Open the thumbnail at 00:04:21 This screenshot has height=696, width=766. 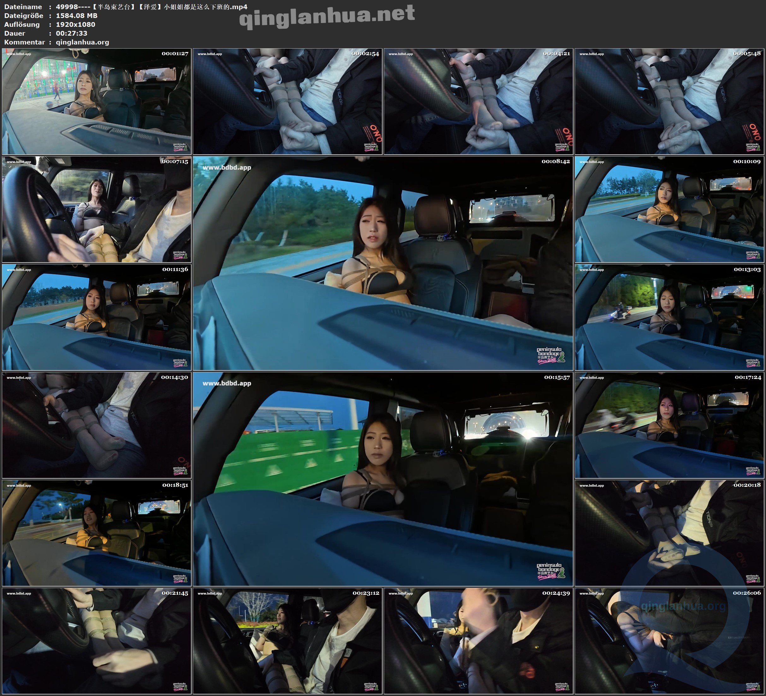pos(478,101)
